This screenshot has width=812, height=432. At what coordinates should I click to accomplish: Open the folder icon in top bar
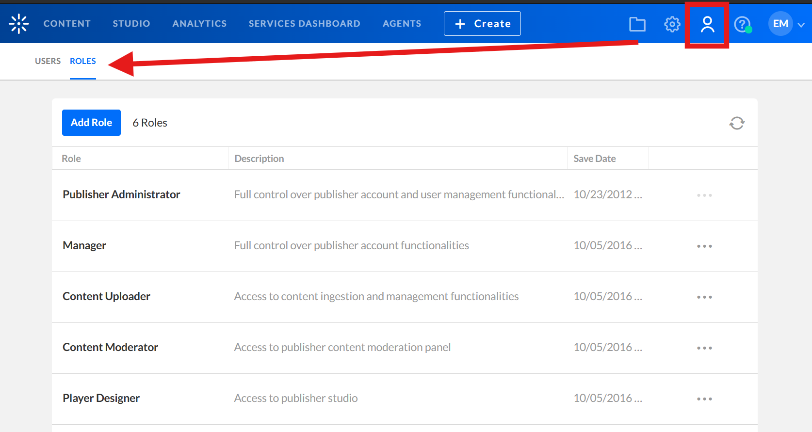click(637, 24)
